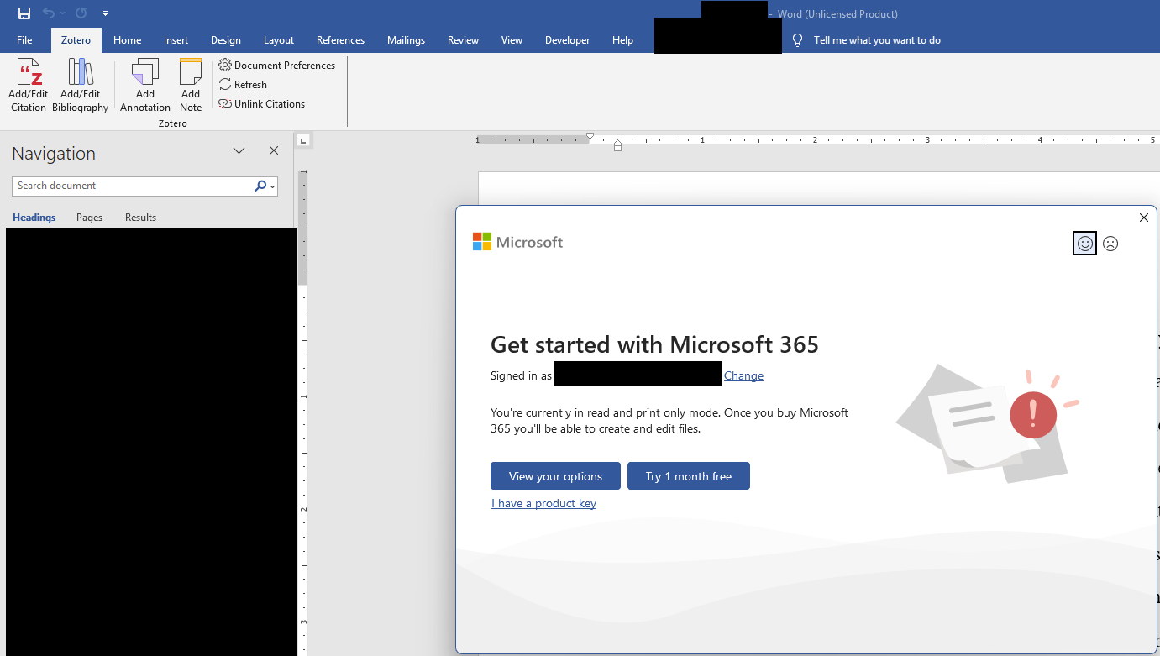The width and height of the screenshot is (1160, 656).
Task: Click Refresh in Zotero ribbon
Action: click(243, 84)
